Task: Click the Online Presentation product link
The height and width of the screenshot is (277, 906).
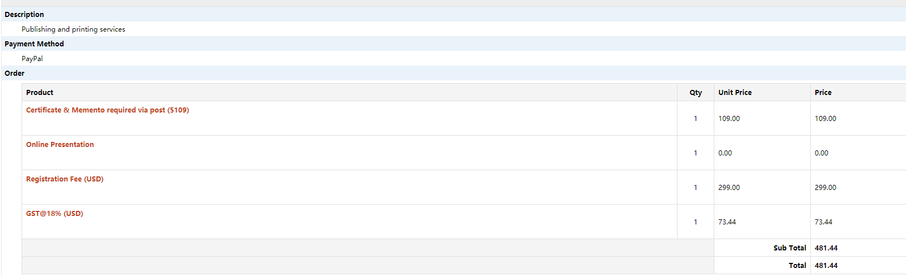Action: (x=60, y=145)
